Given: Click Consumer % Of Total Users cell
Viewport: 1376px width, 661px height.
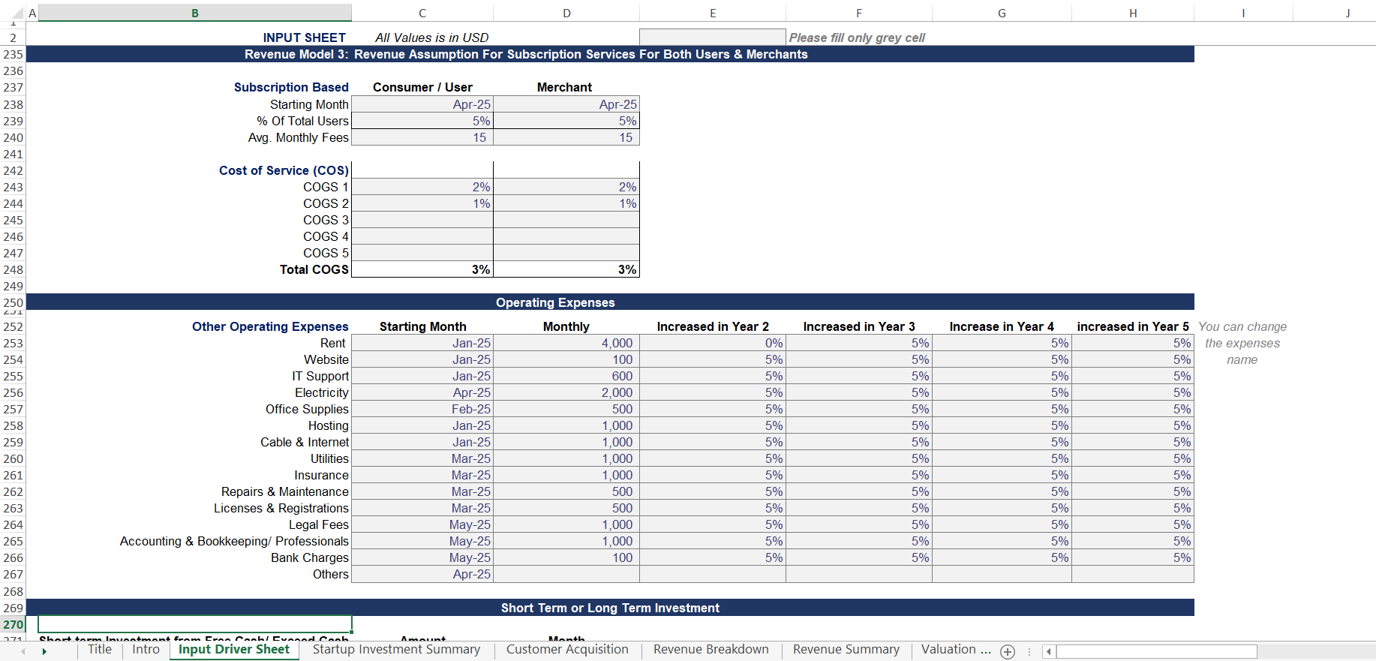Looking at the screenshot, I should point(422,121).
